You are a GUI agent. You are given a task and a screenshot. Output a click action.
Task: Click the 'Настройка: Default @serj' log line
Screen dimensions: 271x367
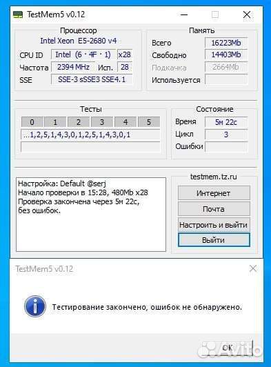click(x=62, y=183)
